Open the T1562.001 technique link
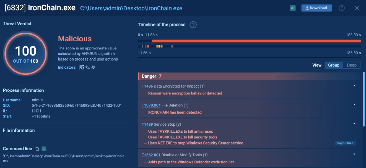This screenshot has height=168, width=366. (151, 155)
